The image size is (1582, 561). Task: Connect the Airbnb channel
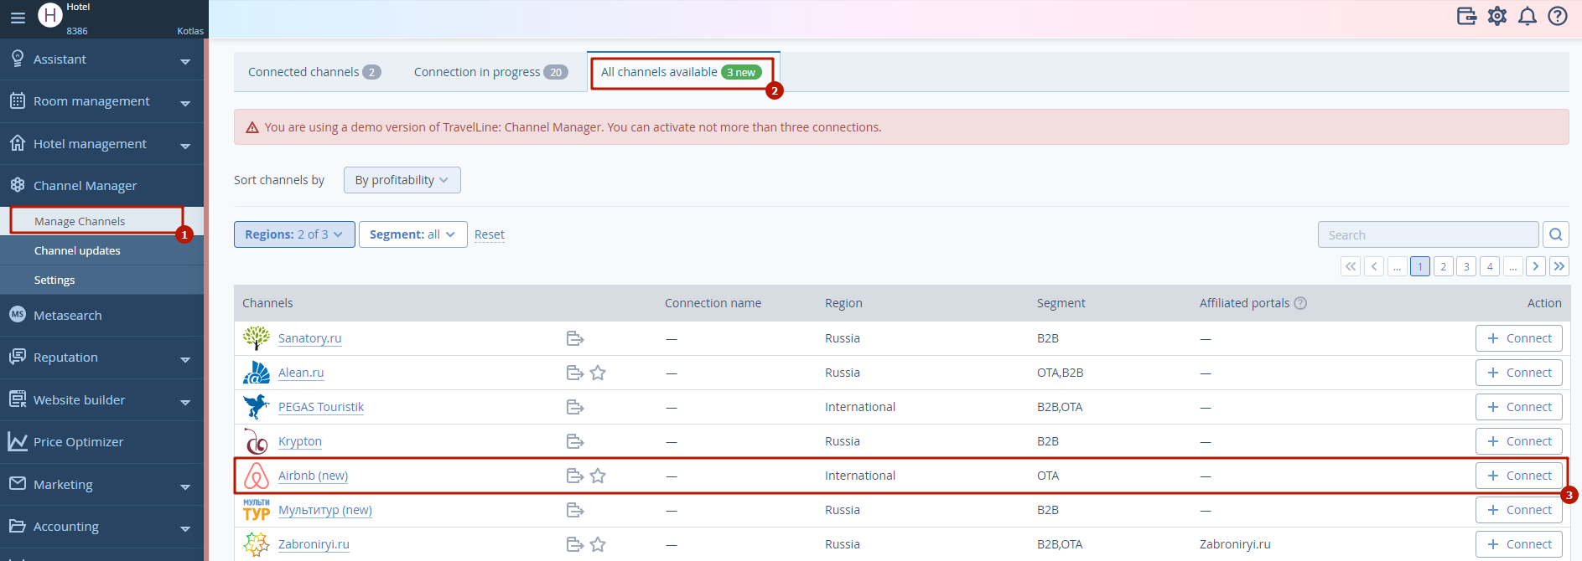1519,476
